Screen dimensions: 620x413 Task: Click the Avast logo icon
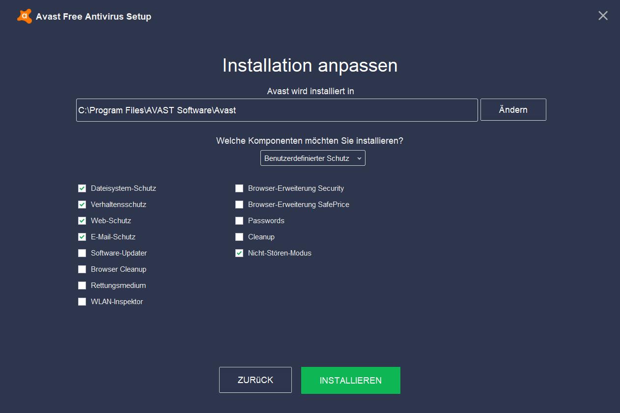pos(24,16)
